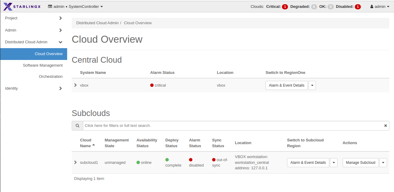
Task: Click the search magnifier icon in Subclouds filter
Action: (77, 126)
